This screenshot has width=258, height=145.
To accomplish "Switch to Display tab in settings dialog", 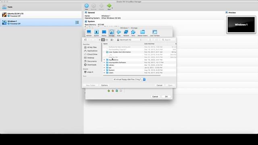I will pos(104,33).
